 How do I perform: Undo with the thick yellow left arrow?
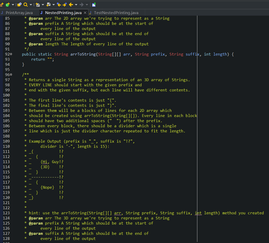click(x=71, y=4)
